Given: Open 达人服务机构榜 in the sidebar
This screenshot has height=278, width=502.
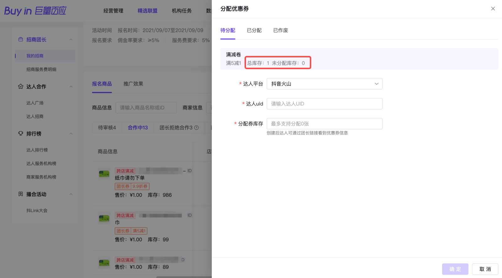Looking at the screenshot, I should point(41,163).
